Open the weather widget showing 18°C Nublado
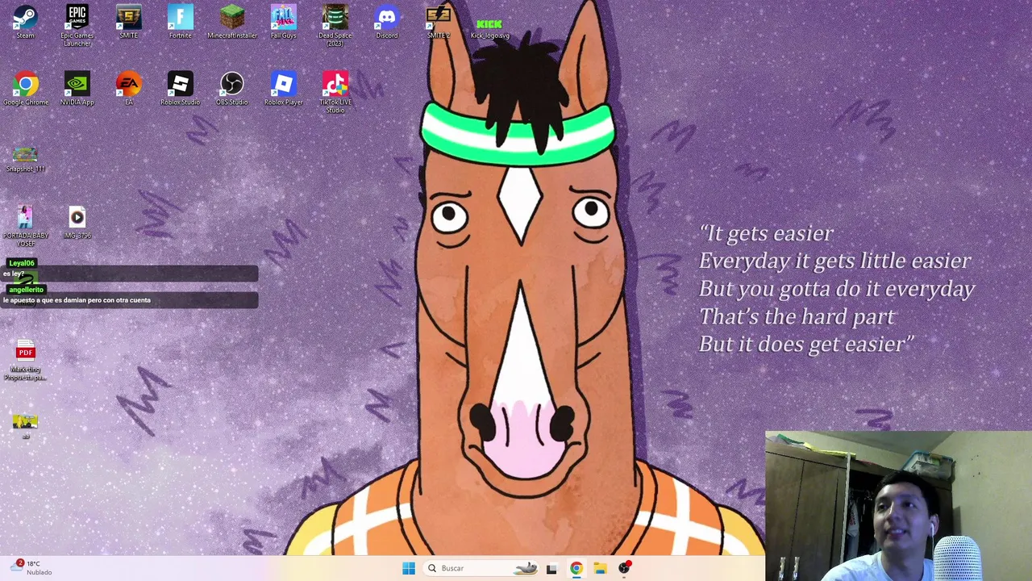Image resolution: width=1032 pixels, height=581 pixels. 32,568
